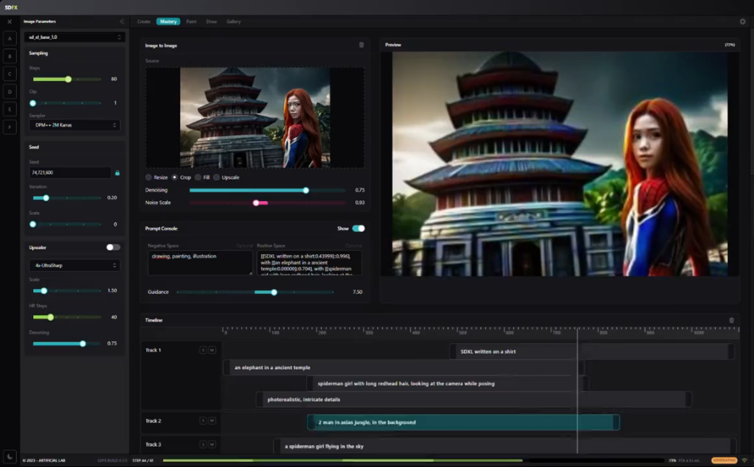This screenshot has width=754, height=467.
Task: Expand the DPM++ 2M Karras sampler dropdown
Action: point(74,125)
